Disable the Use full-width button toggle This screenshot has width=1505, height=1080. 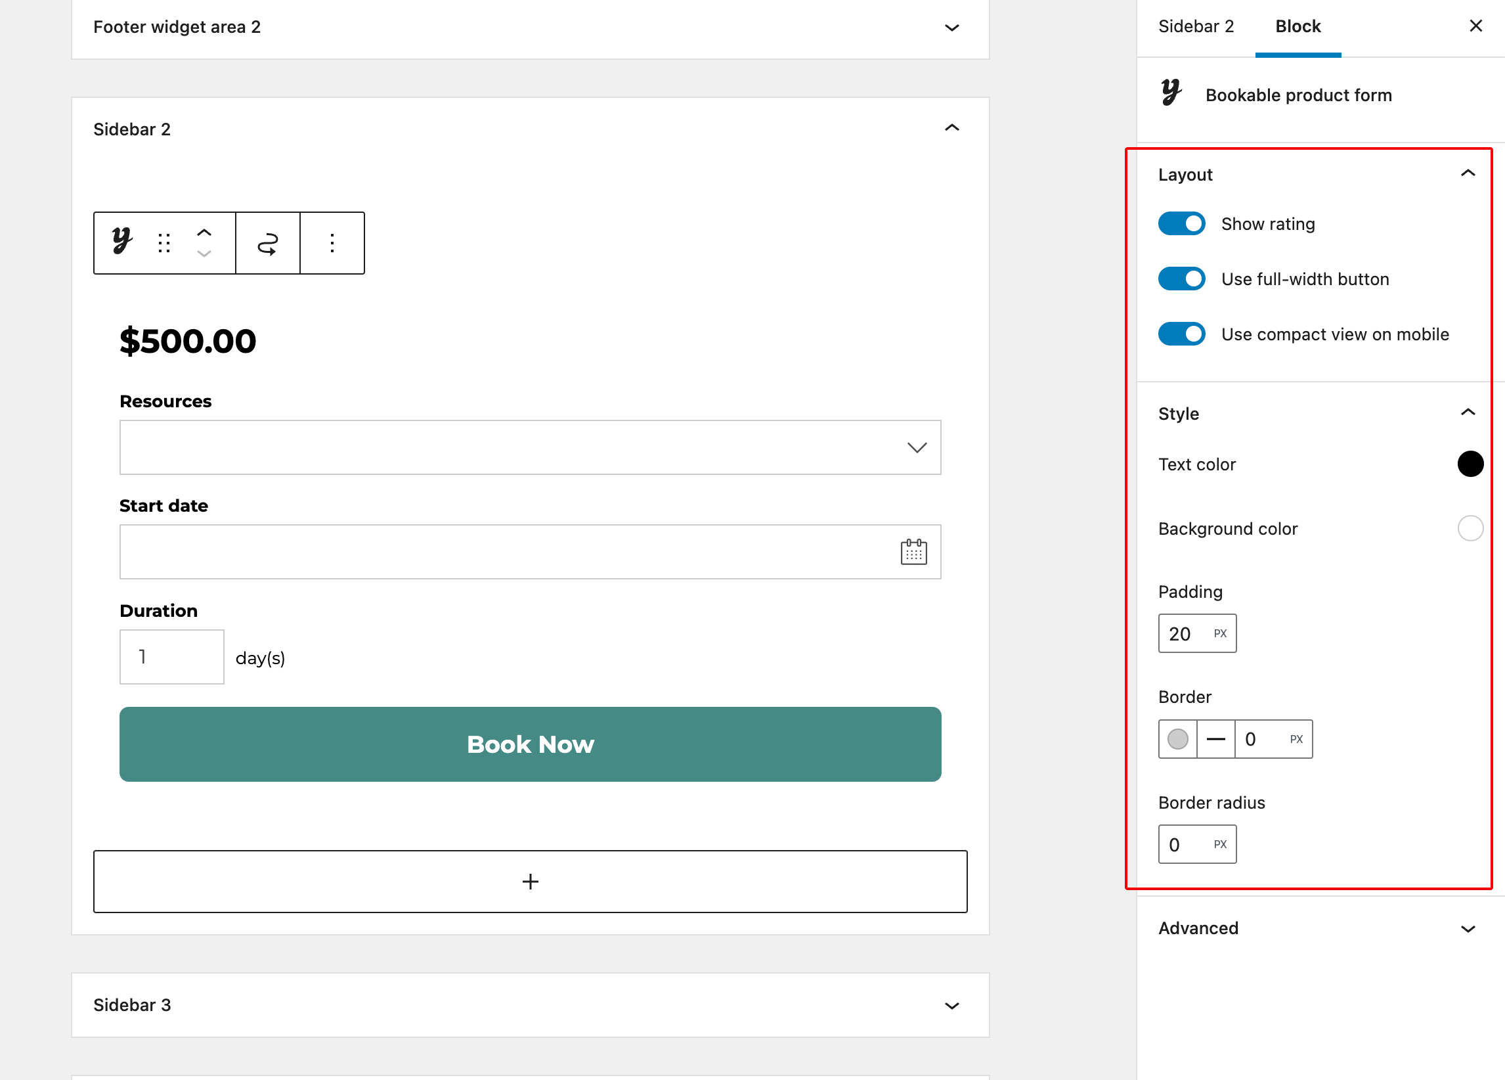tap(1181, 279)
